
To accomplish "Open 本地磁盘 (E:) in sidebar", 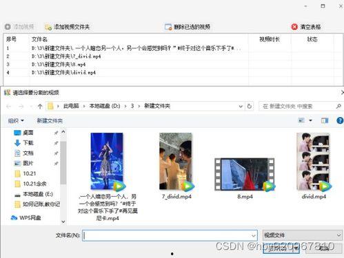I will [x=34, y=194].
